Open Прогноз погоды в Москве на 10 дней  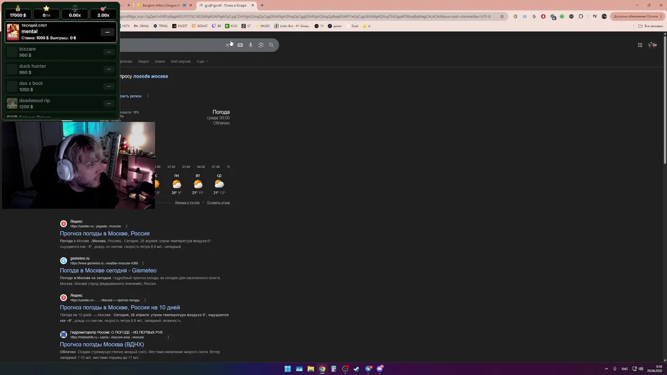(120, 307)
